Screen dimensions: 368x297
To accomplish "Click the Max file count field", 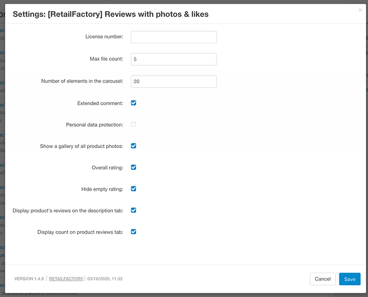I will pos(174,59).
